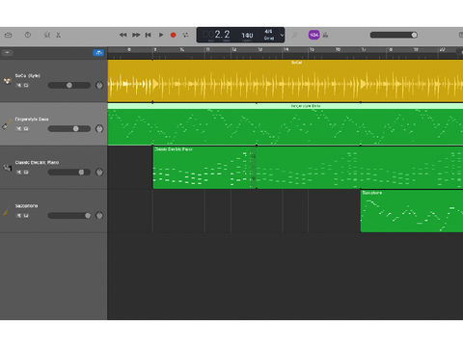Viewport: 463px width, 347px height.
Task: Click the red Record button
Action: [173, 35]
